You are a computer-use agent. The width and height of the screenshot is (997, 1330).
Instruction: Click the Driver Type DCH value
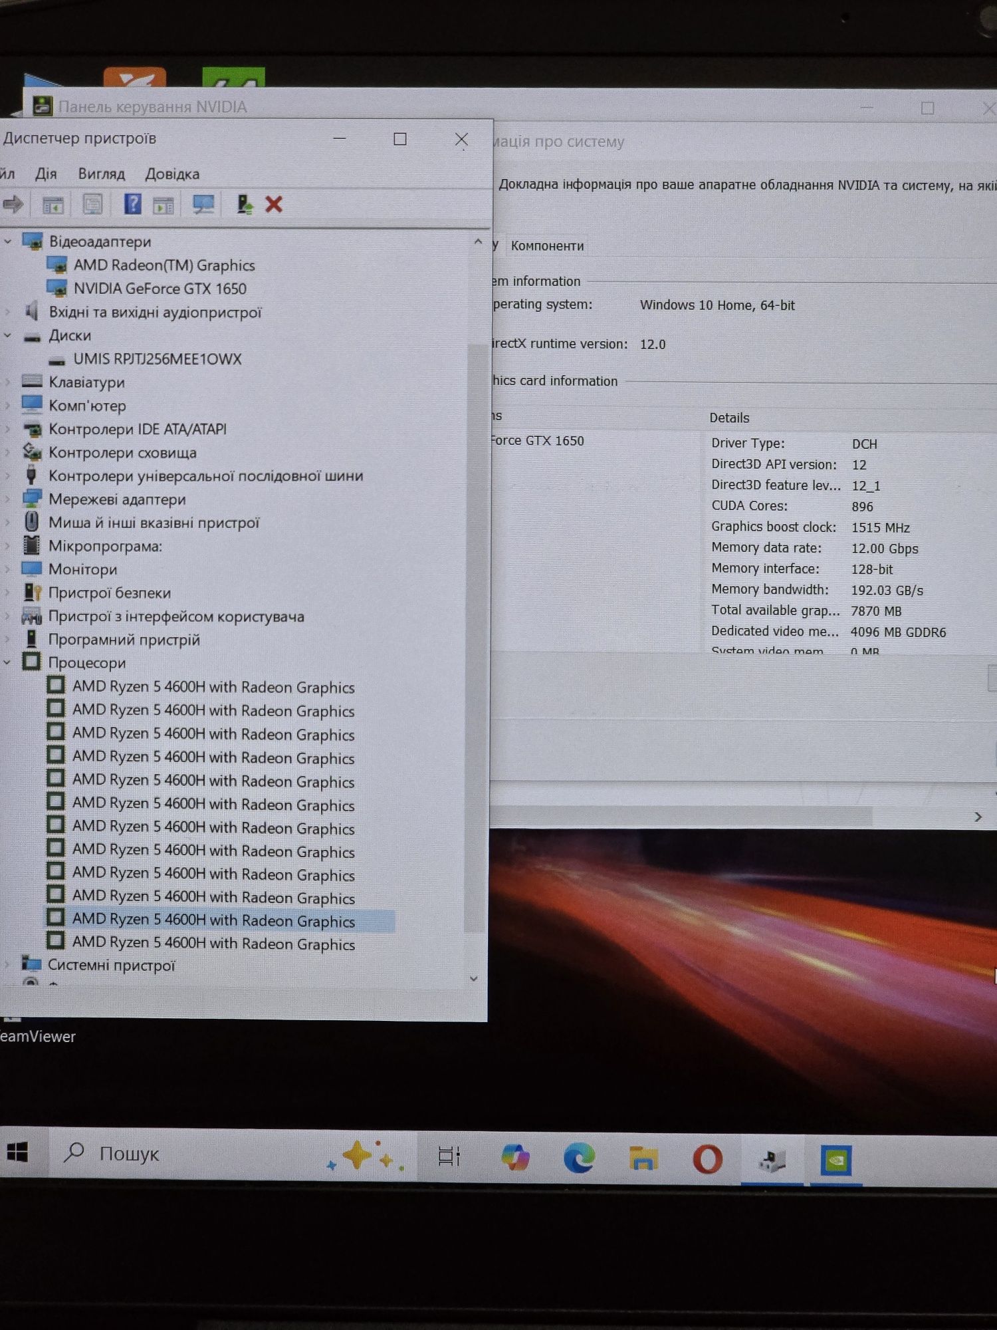point(864,444)
